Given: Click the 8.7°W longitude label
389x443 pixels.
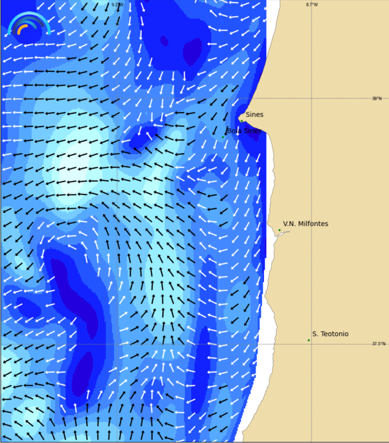Looking at the screenshot, I should (312, 5).
